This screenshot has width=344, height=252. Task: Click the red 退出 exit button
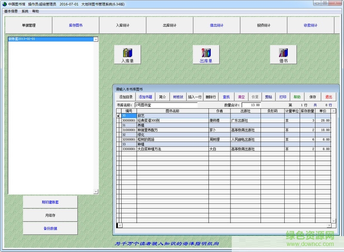[329, 97]
